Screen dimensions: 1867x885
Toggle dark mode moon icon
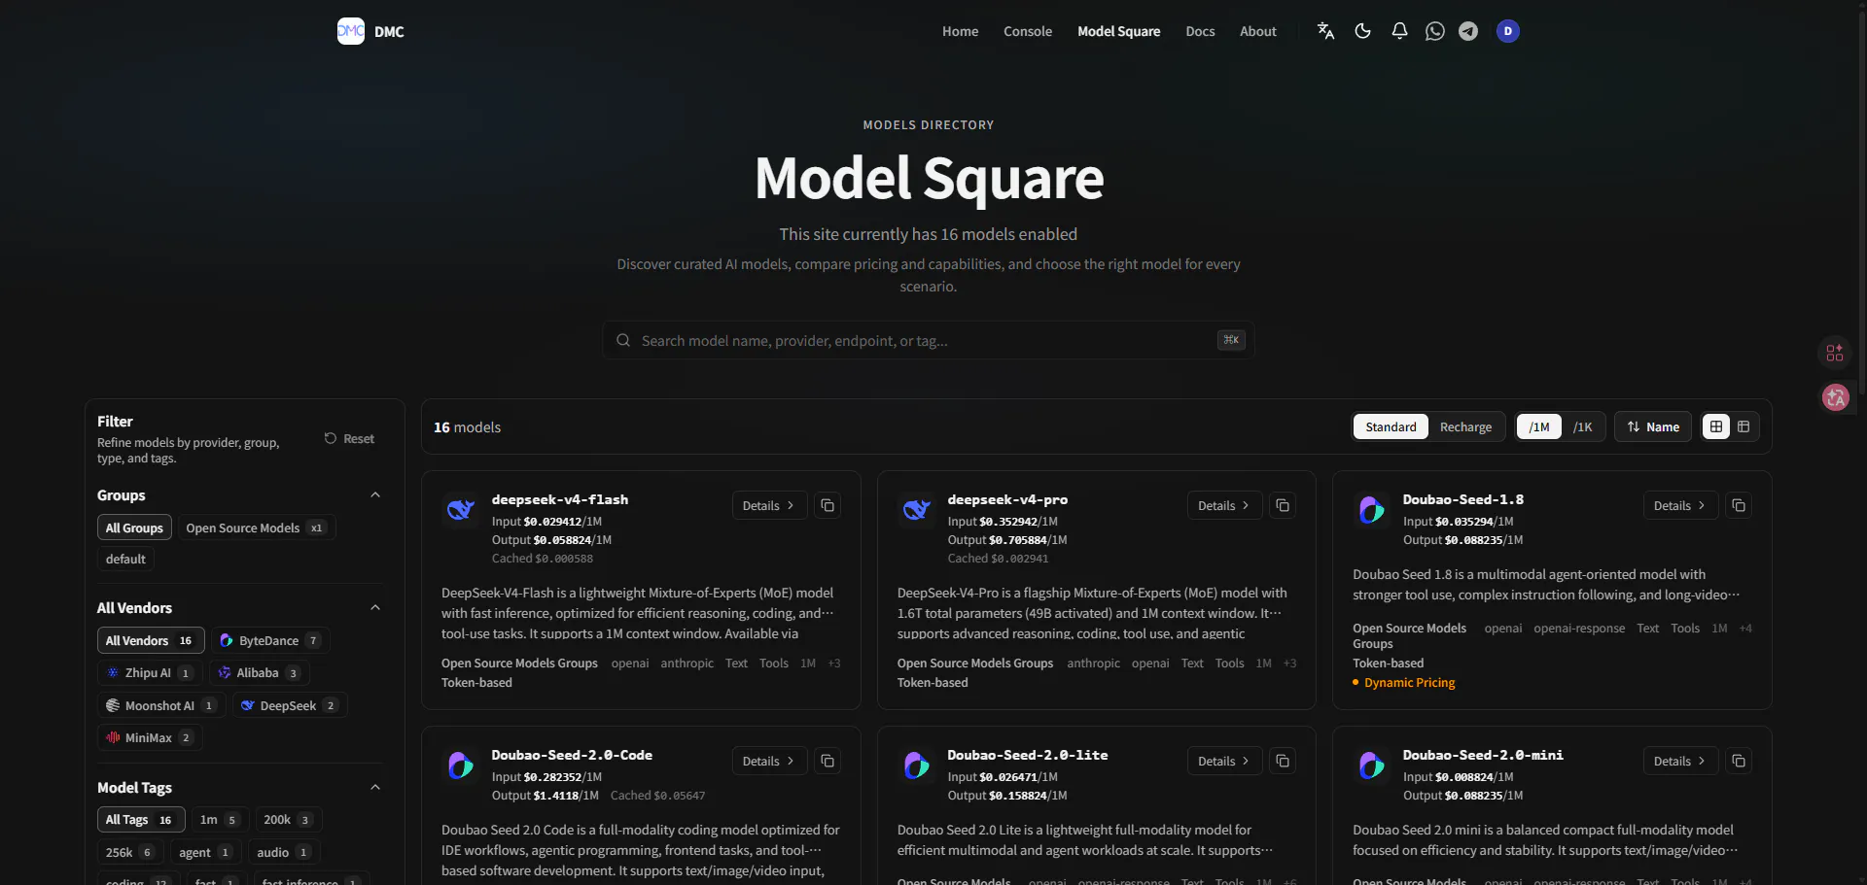1362,31
